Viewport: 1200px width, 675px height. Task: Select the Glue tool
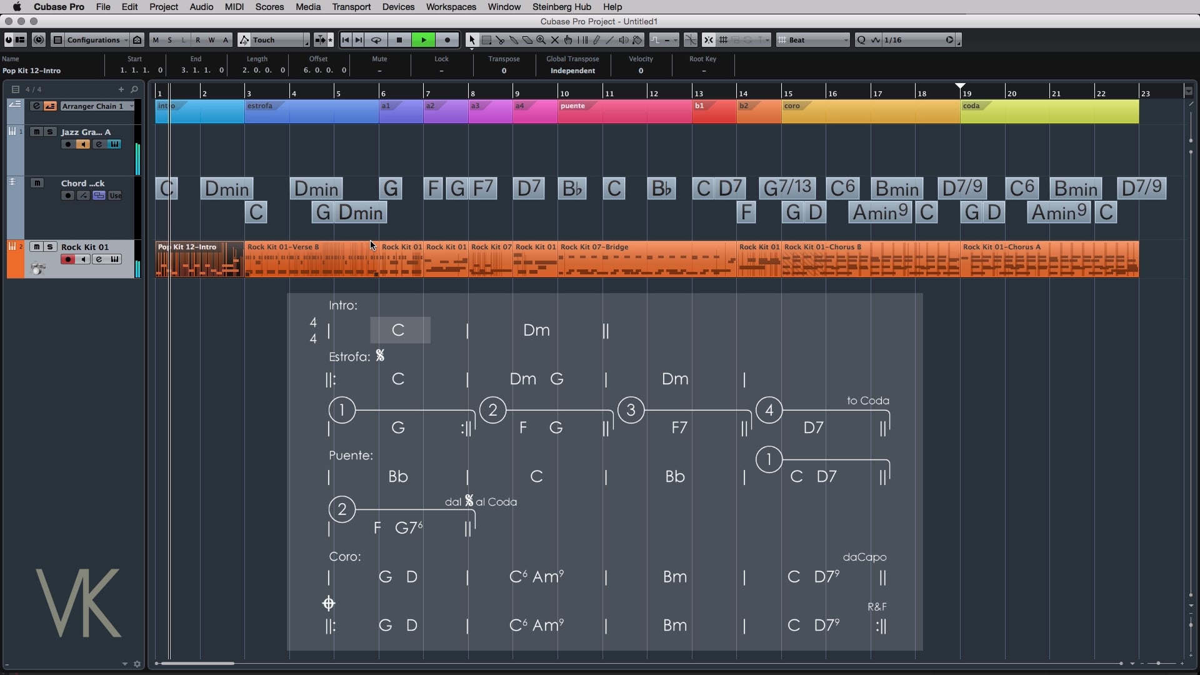[x=514, y=40]
